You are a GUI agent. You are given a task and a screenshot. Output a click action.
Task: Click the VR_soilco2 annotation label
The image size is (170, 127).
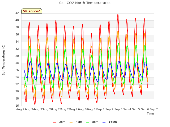[x=32, y=11]
